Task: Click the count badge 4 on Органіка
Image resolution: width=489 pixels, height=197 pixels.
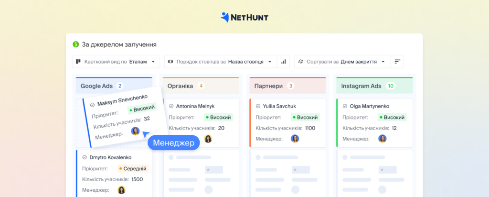Action: [201, 86]
